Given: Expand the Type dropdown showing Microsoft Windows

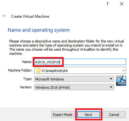Looking at the screenshot, I should [74, 79].
